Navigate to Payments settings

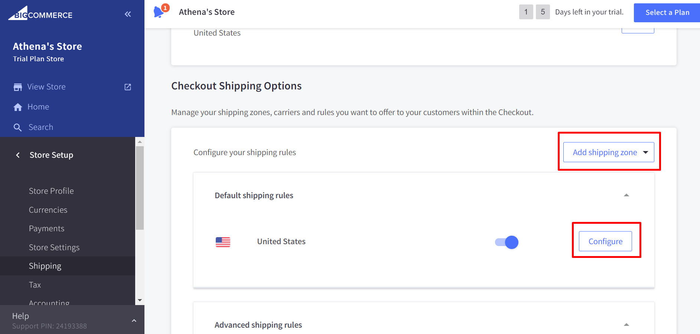(x=46, y=229)
